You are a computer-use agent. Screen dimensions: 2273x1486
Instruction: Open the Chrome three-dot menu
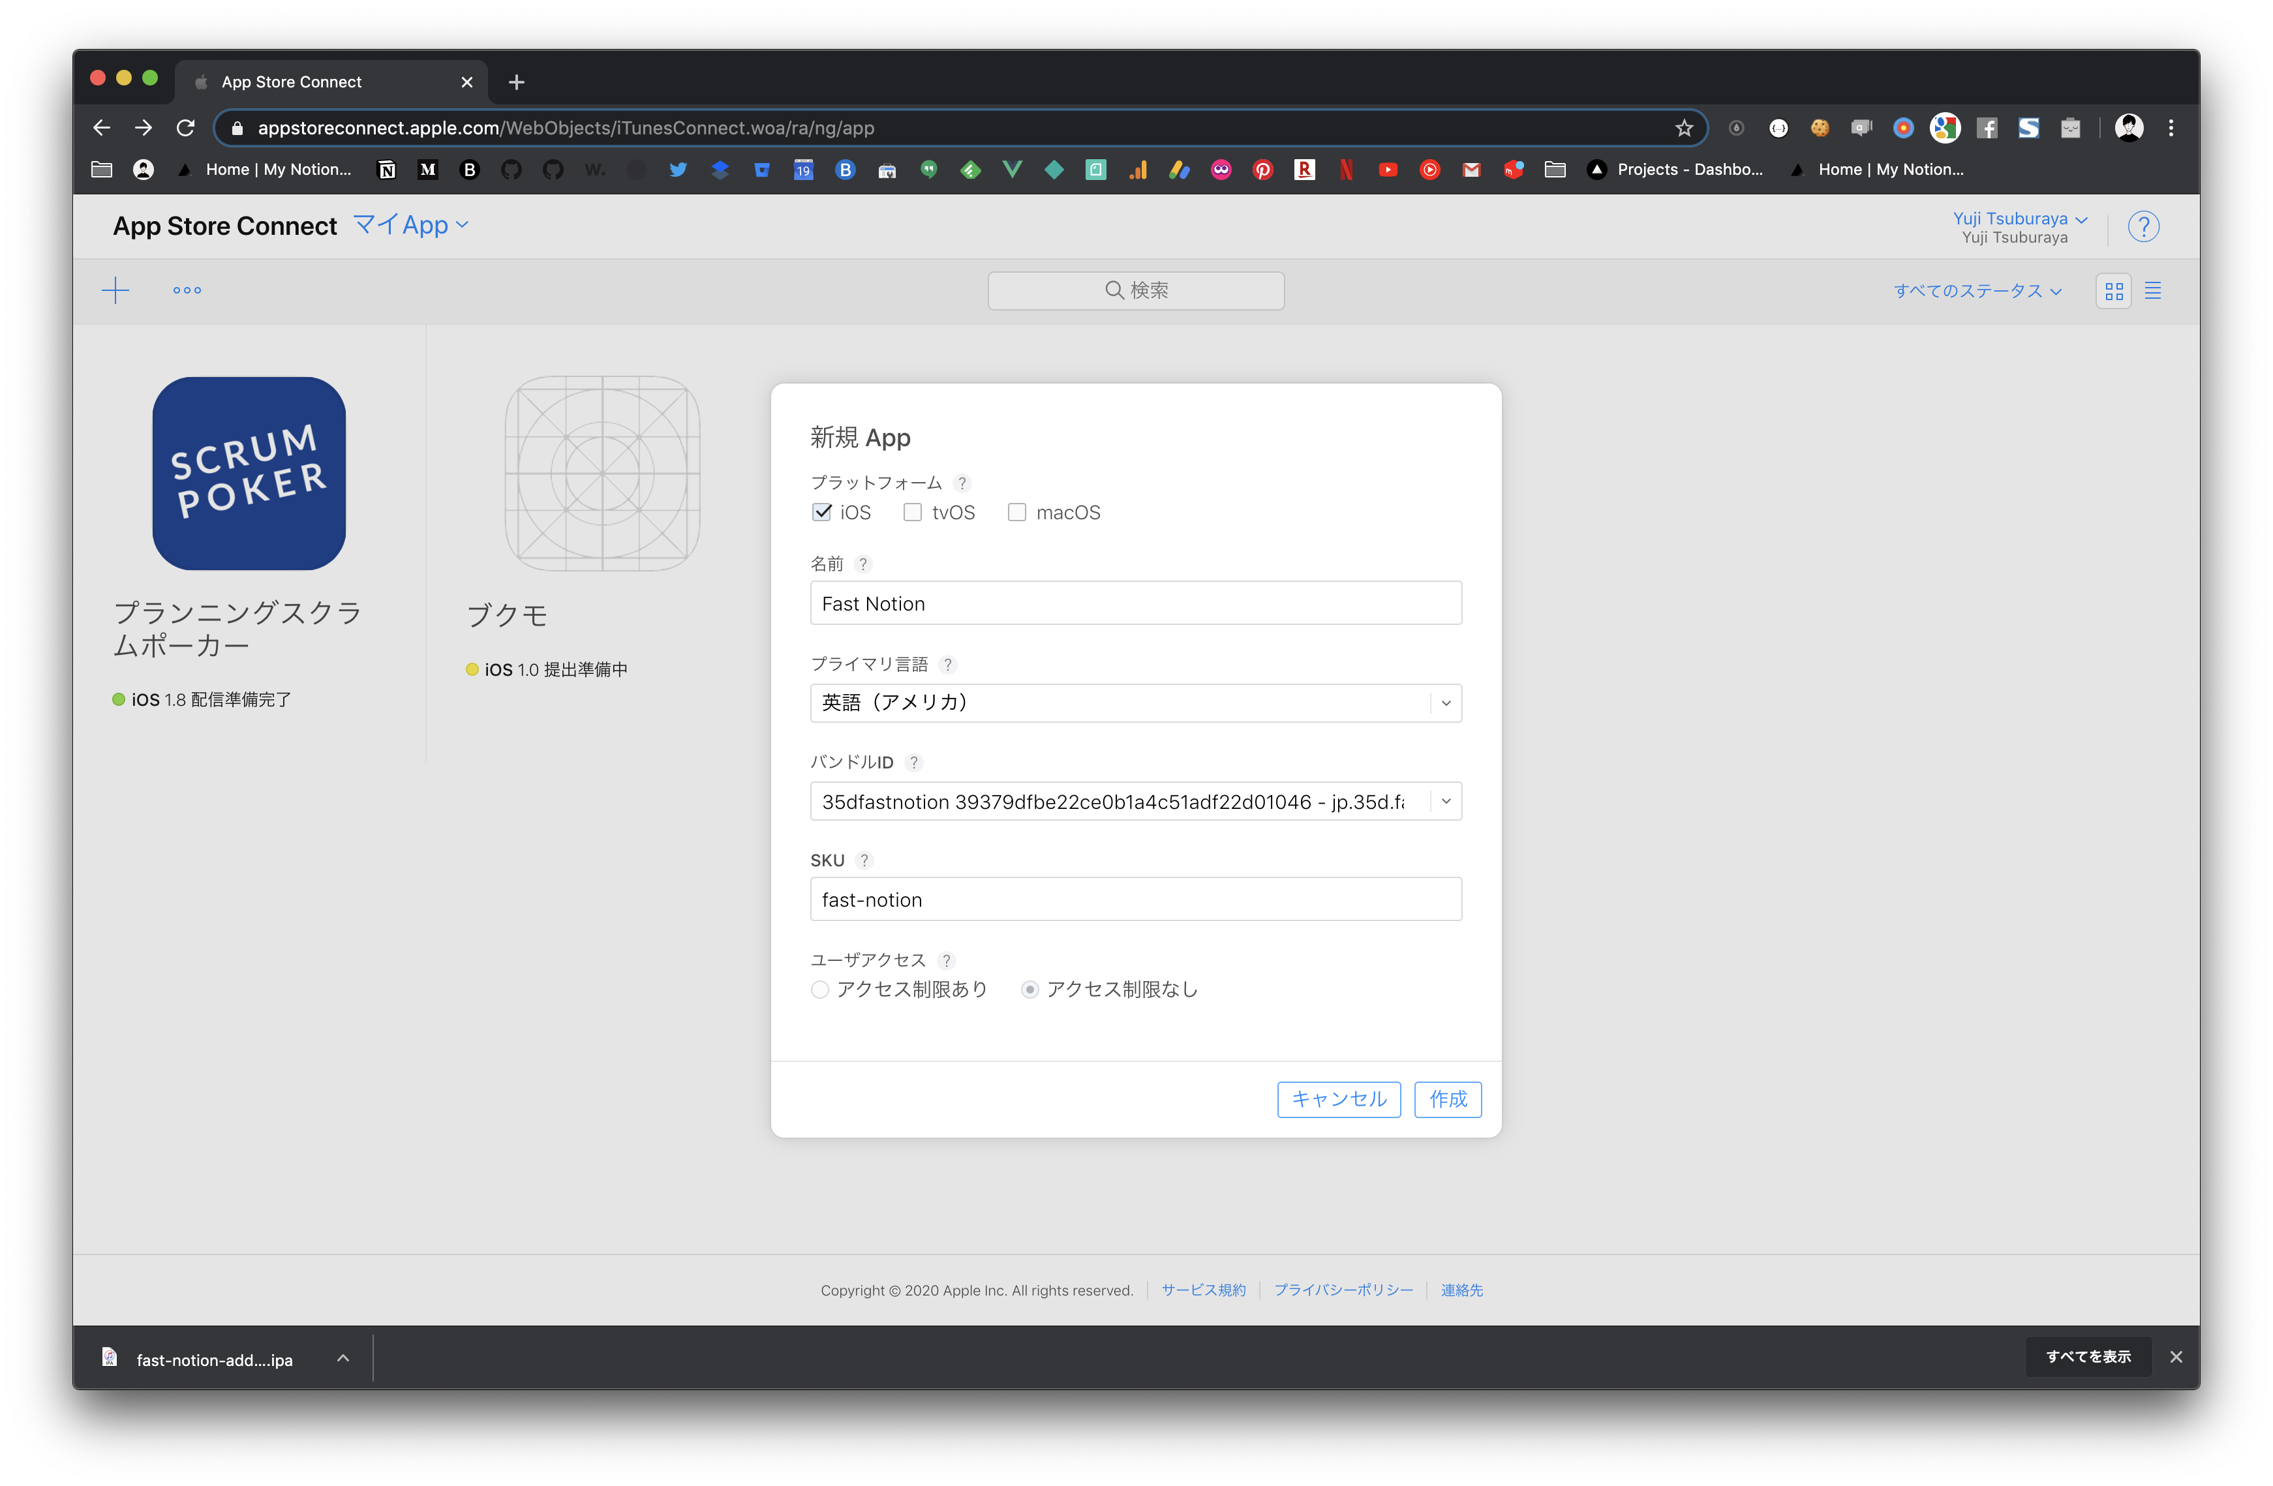click(2171, 128)
